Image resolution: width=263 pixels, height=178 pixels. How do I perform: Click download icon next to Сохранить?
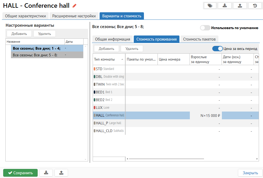(x=46, y=173)
